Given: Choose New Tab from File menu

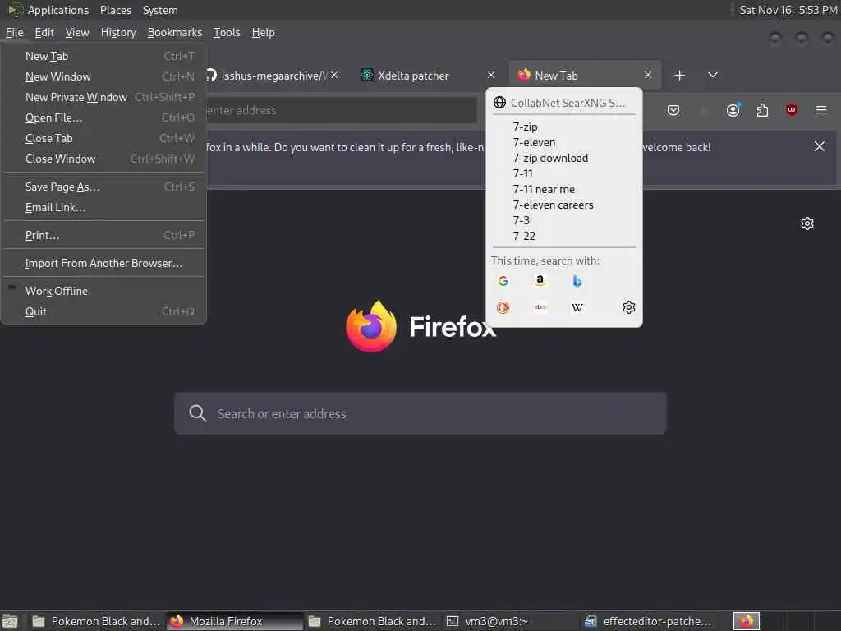Looking at the screenshot, I should pos(104,56).
